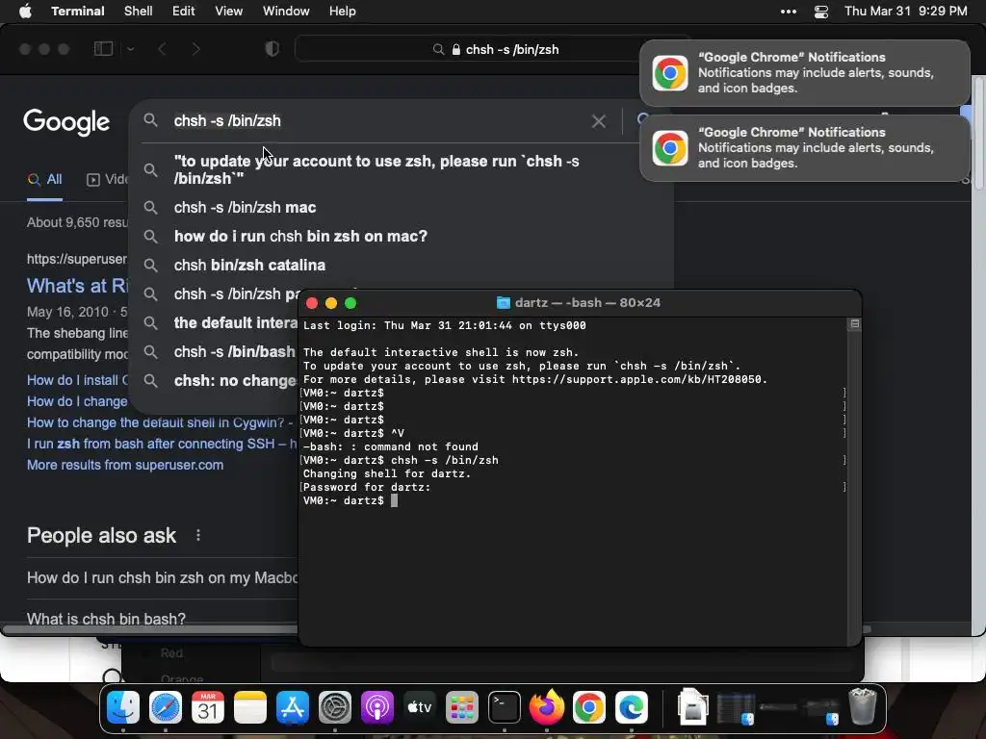Open the Help menu

pos(342,12)
